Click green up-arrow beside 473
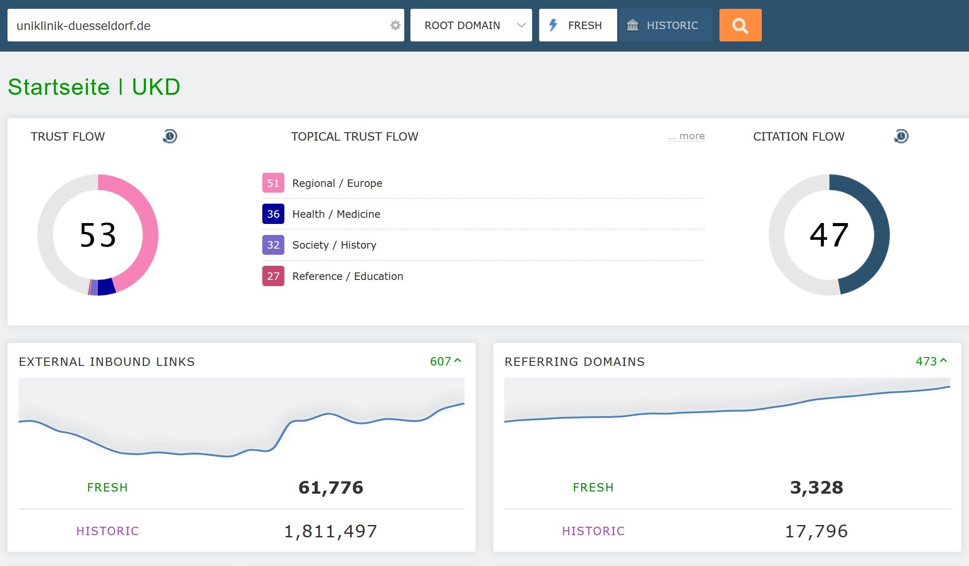Viewport: 969px width, 566px height. (x=943, y=361)
